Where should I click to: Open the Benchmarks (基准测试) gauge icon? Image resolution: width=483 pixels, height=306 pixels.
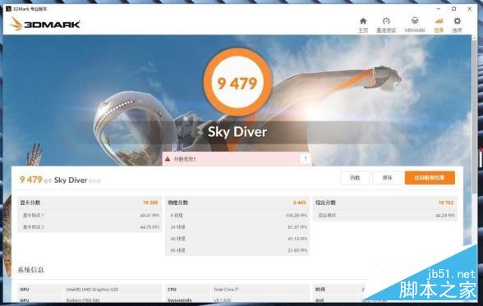[x=386, y=21]
